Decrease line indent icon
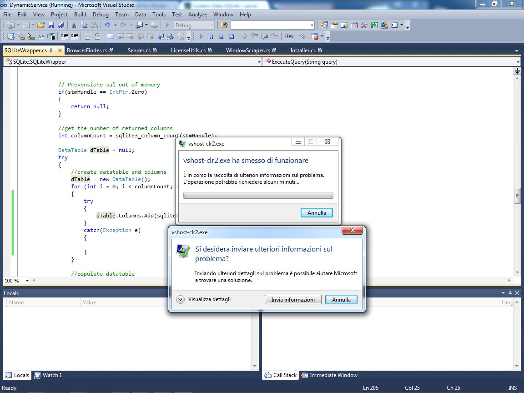This screenshot has width=524, height=393. 64,36
